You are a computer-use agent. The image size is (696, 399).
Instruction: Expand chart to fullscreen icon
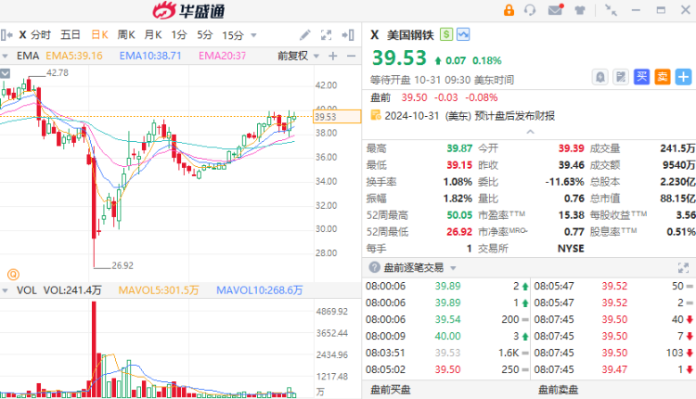pyautogui.click(x=327, y=35)
